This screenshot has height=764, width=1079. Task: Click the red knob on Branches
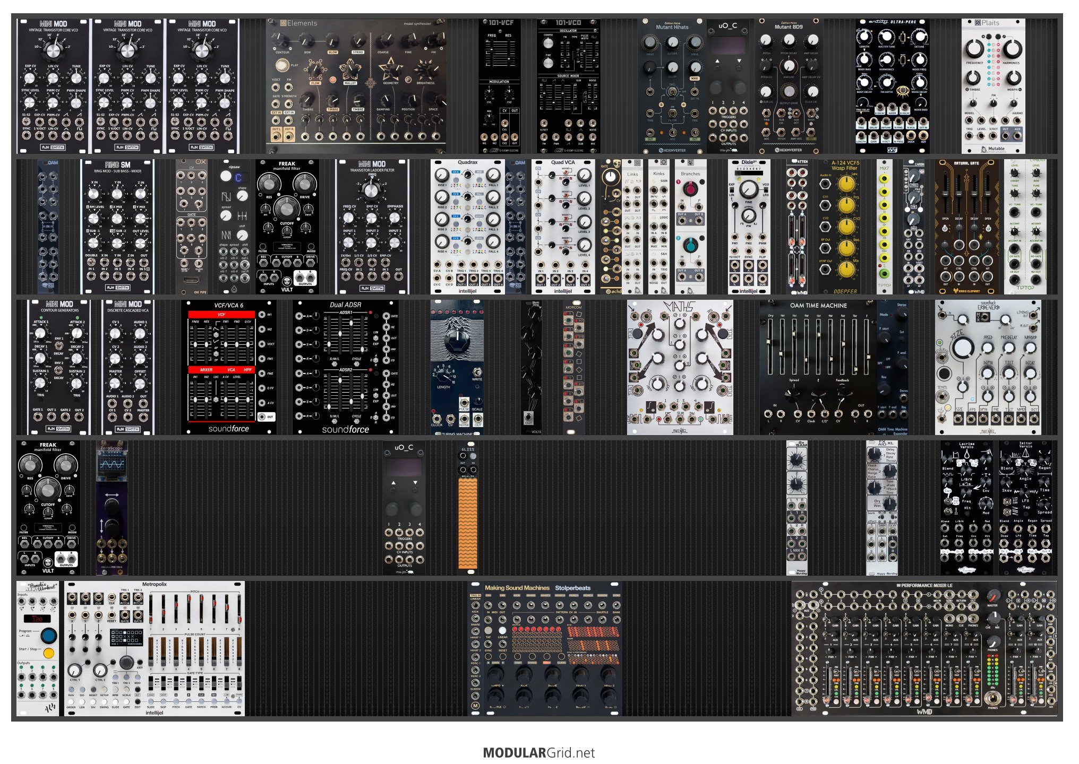[690, 188]
